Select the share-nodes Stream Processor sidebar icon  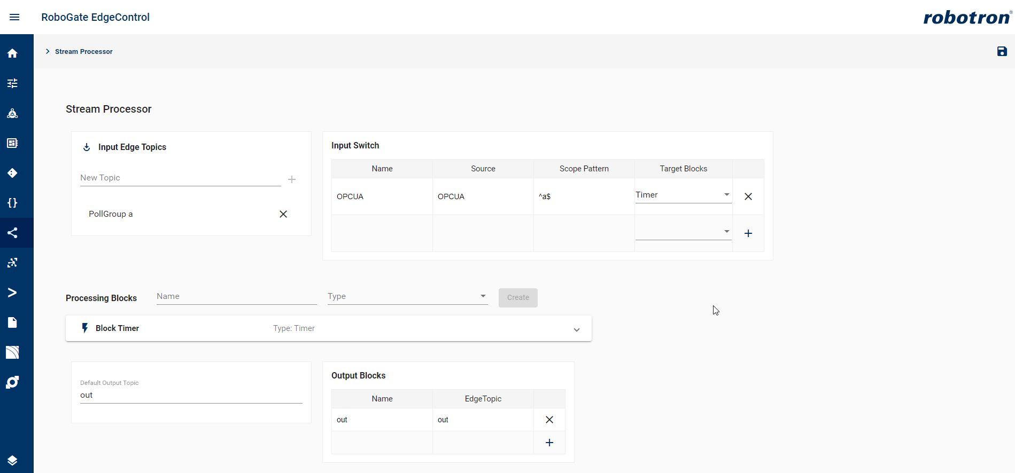point(12,233)
